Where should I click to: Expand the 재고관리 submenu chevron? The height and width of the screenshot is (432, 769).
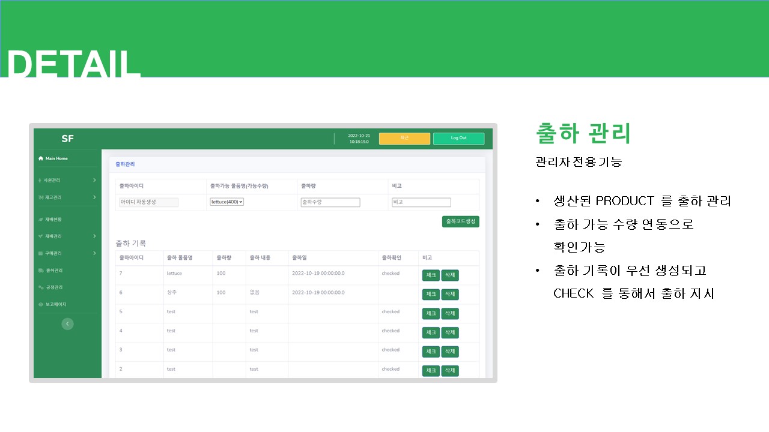point(94,197)
